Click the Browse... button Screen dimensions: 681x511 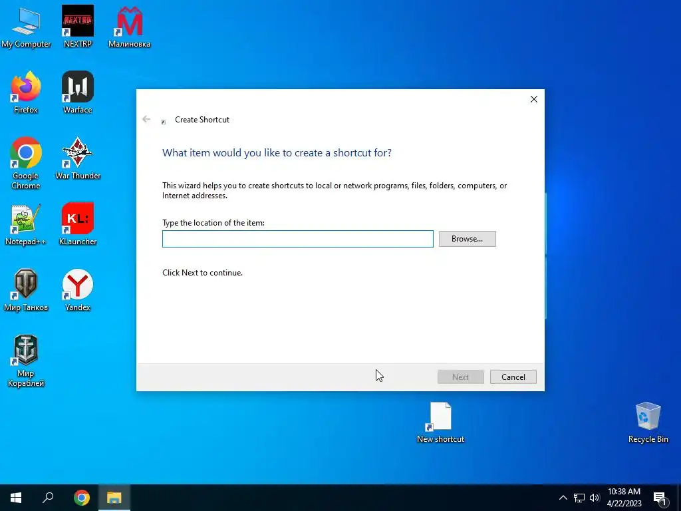pos(467,239)
